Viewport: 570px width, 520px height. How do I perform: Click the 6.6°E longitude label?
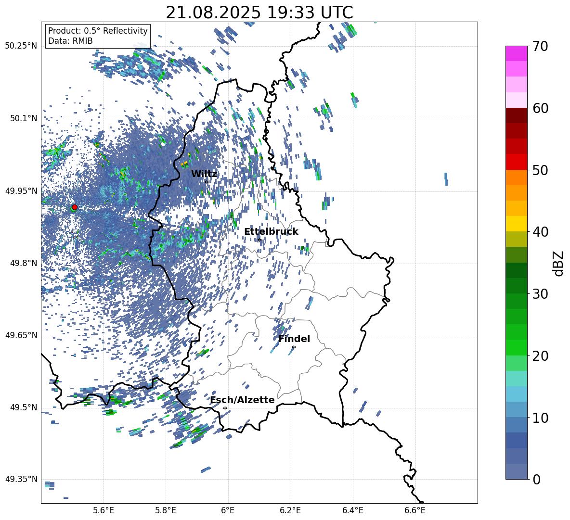pyautogui.click(x=415, y=510)
